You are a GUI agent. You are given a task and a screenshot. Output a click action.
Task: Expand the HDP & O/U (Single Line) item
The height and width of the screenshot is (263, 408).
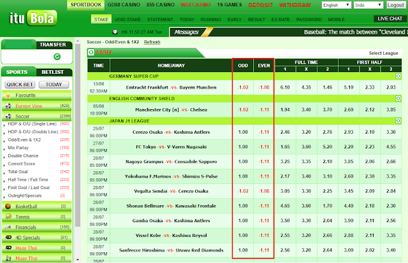click(33, 124)
